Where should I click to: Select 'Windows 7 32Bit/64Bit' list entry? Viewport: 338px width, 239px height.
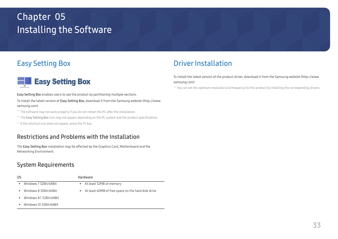tap(40, 184)
